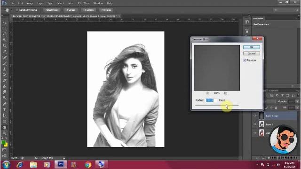Image resolution: width=301 pixels, height=169 pixels.
Task: Open Windows Start menu
Action: tap(6, 165)
